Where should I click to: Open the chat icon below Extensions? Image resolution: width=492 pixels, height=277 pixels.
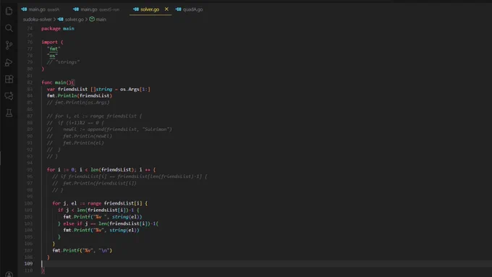pos(9,96)
